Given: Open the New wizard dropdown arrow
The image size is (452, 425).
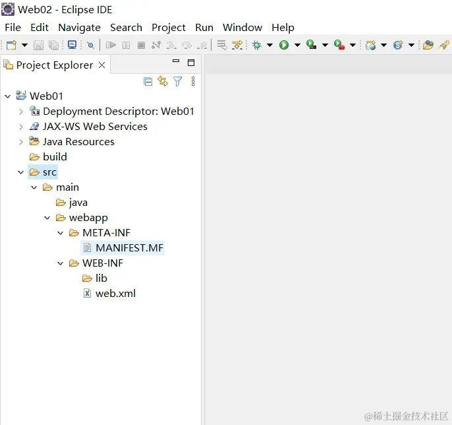Looking at the screenshot, I should pyautogui.click(x=25, y=45).
